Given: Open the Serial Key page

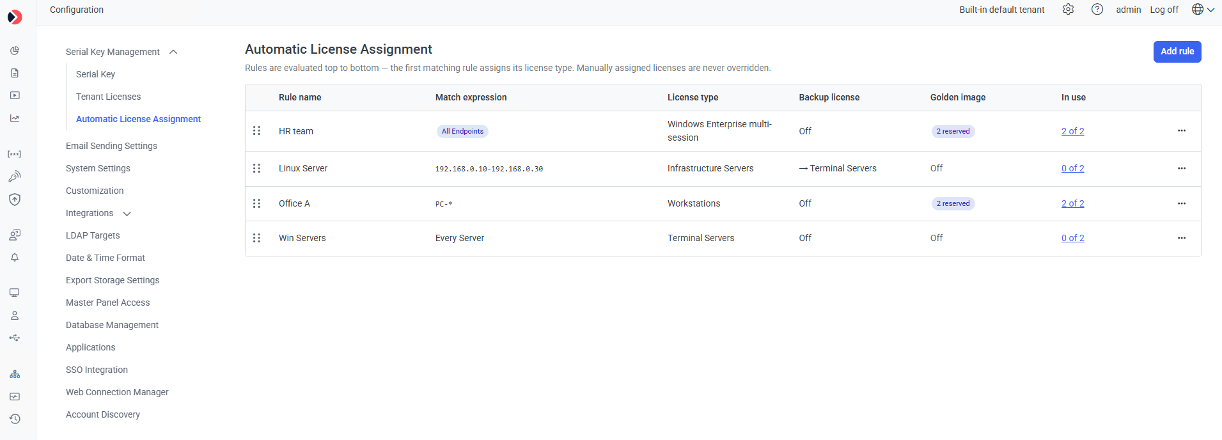Looking at the screenshot, I should click(x=95, y=74).
